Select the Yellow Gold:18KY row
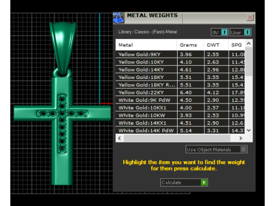Image resolution: width=275 pixels, height=206 pixels. pyautogui.click(x=180, y=77)
